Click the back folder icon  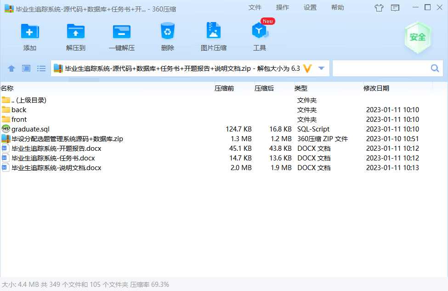(6, 109)
